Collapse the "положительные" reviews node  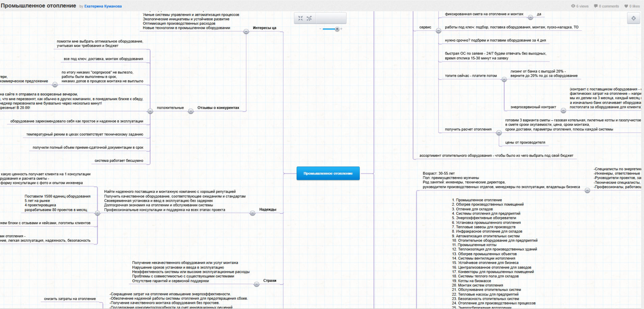click(150, 111)
